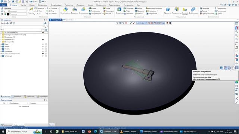239x134 pixels.
Task: Open the Диагностика bottom tab
Action: point(19,125)
